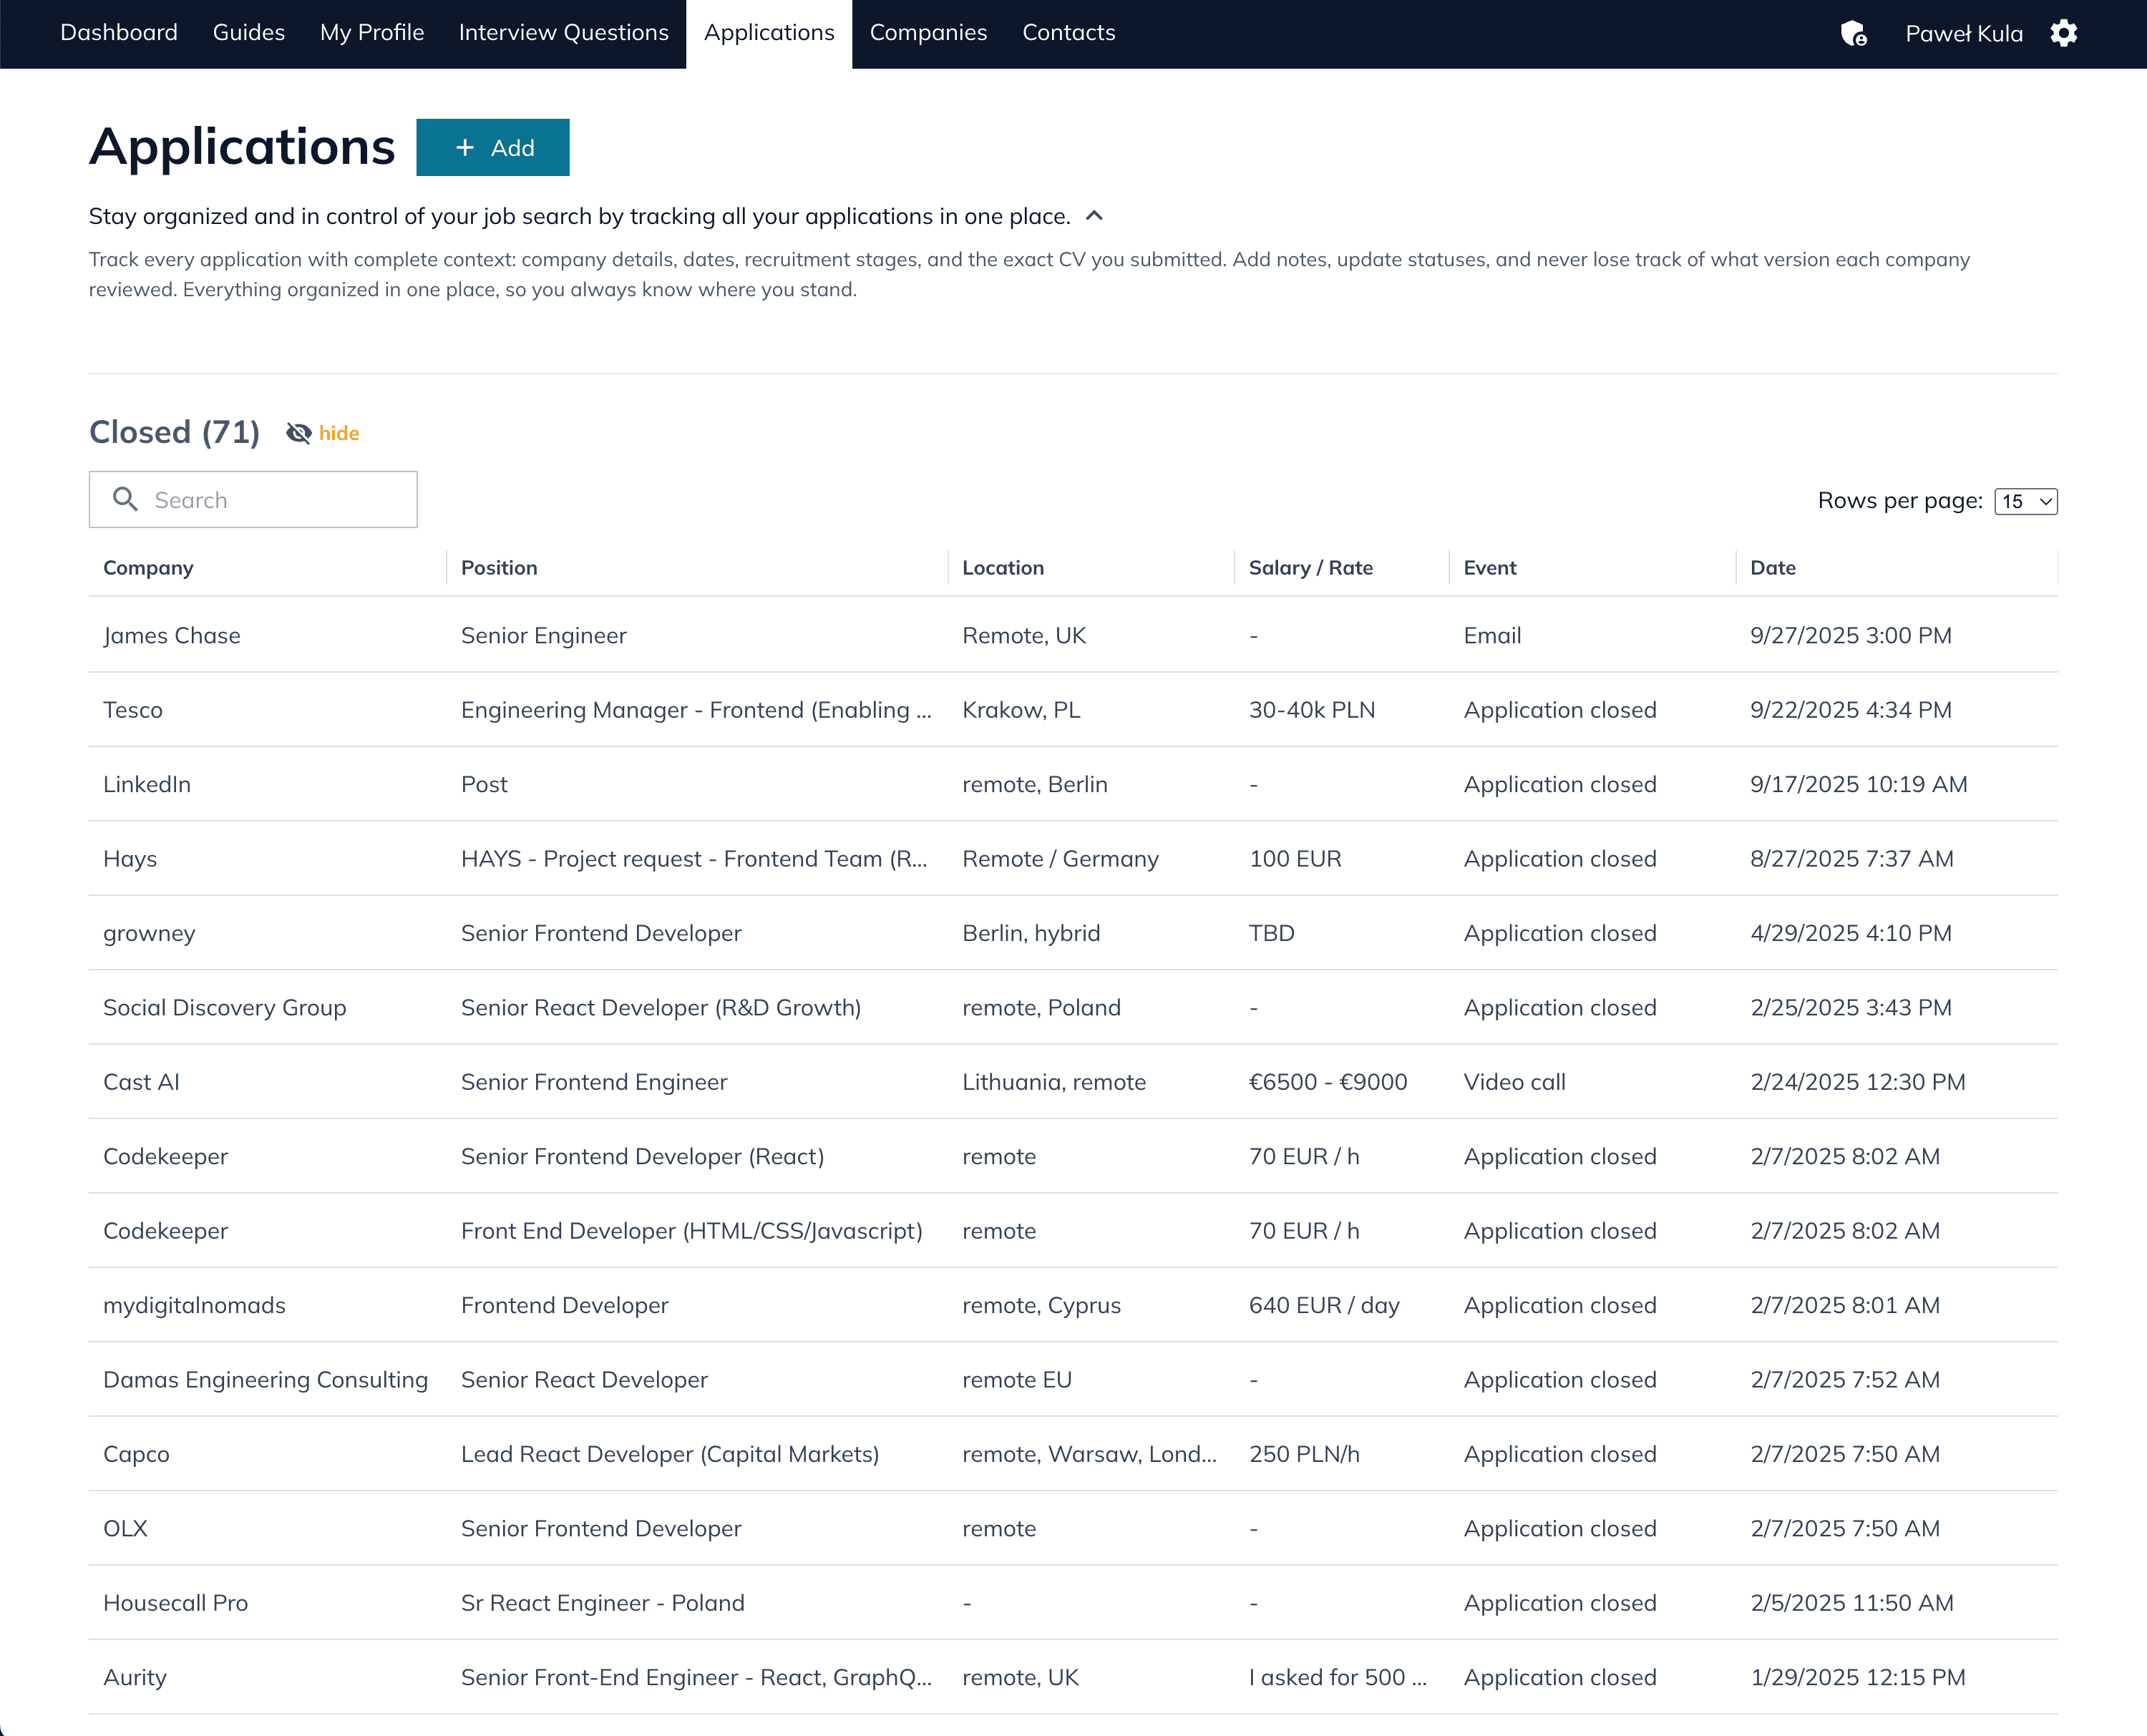This screenshot has height=1736, width=2147.
Task: Click the crossed-eye hide icon
Action: [x=298, y=433]
